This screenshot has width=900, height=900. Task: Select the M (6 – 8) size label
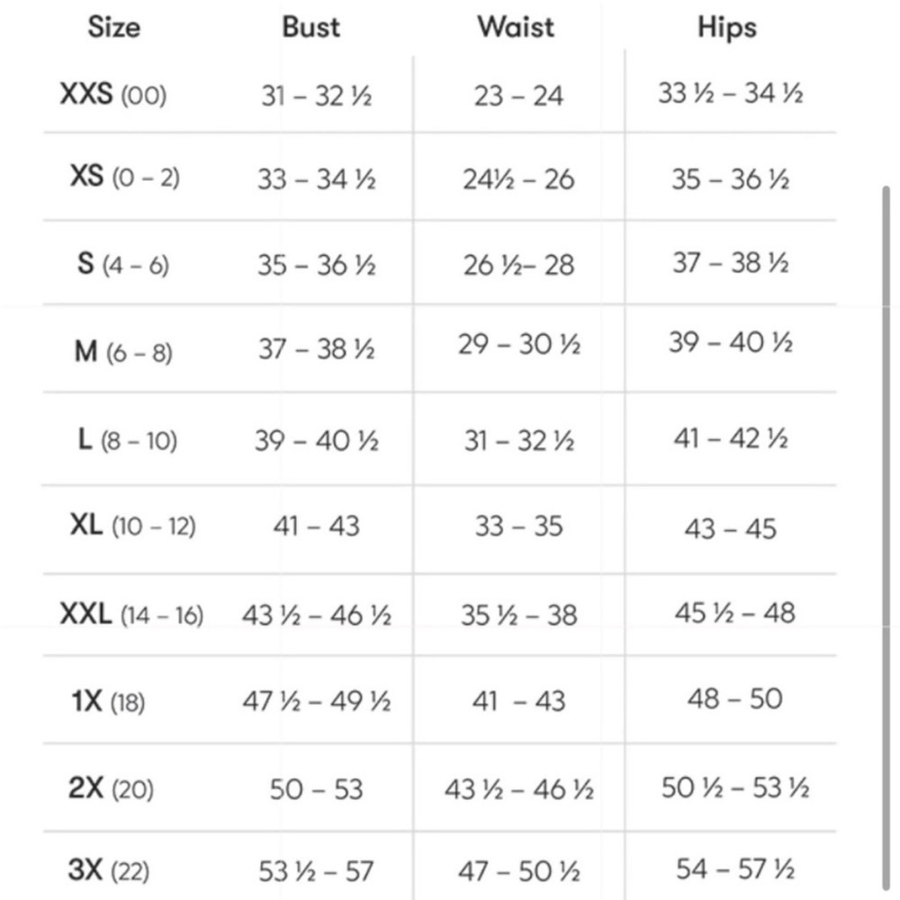point(123,351)
